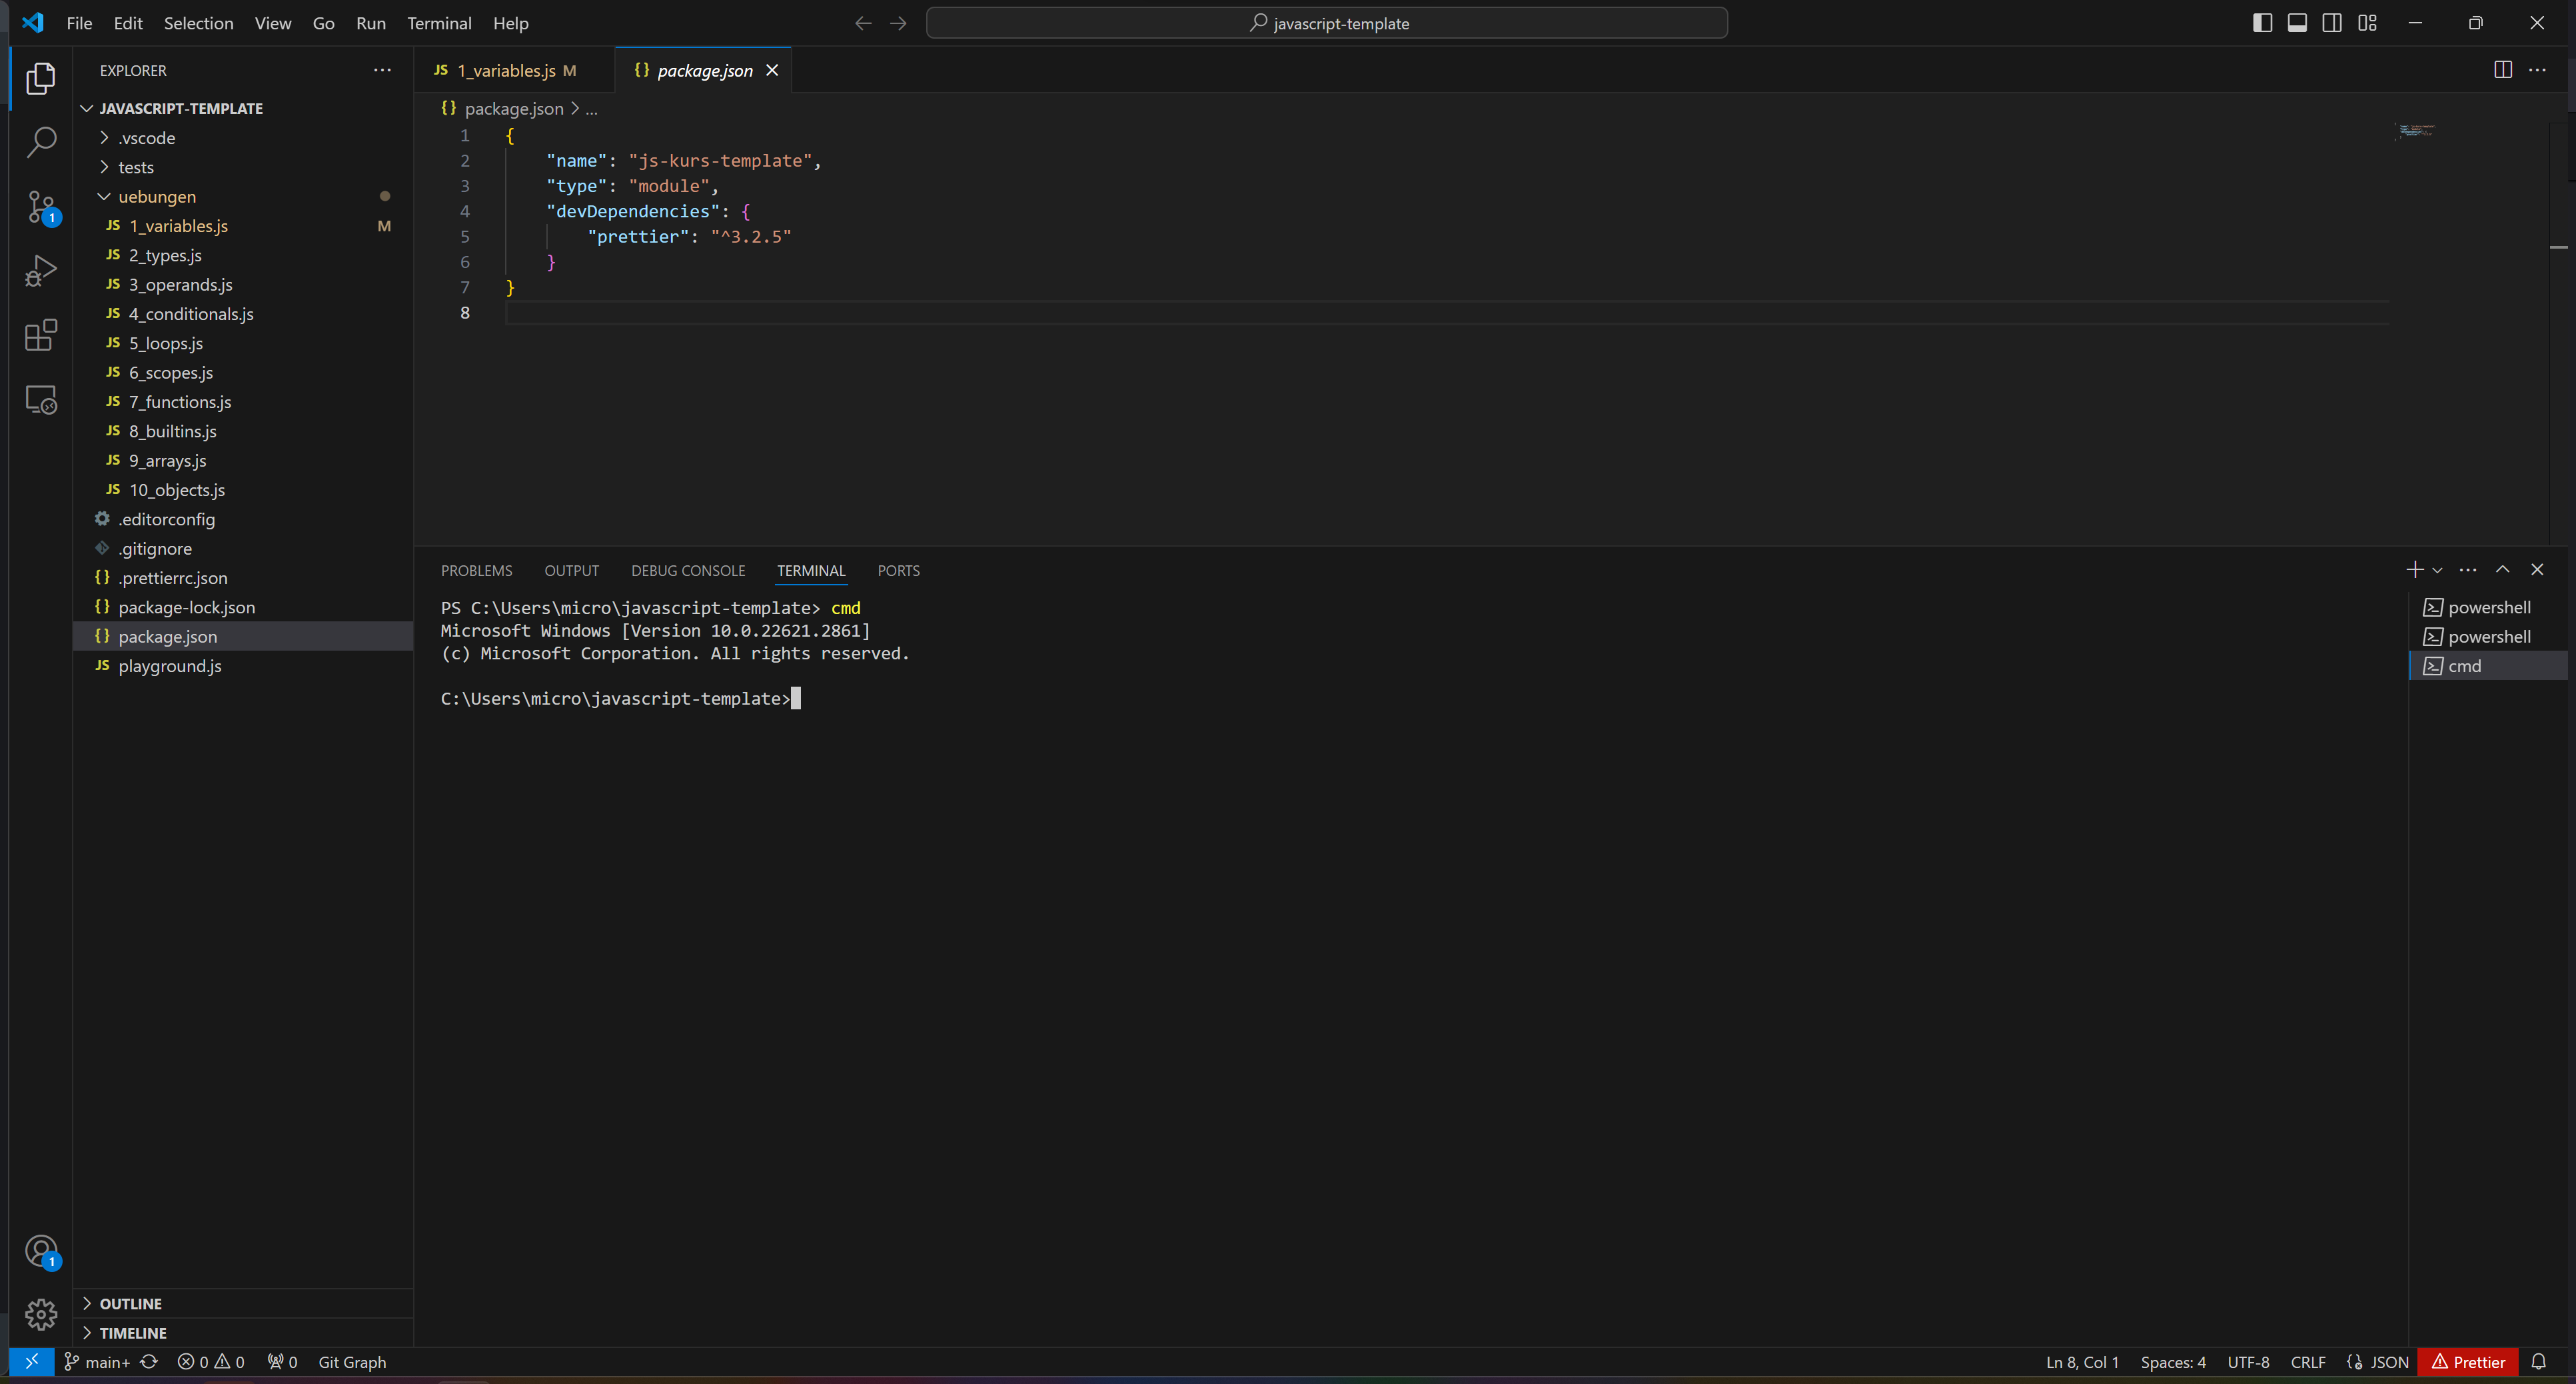Open the Remote Explorer view

click(40, 399)
